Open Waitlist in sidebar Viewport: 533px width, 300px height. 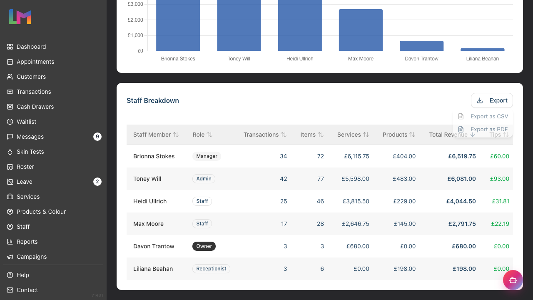click(x=26, y=122)
